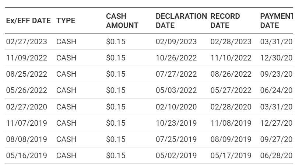Select record date 08/26/2022
This screenshot has height=167, width=306.
231,74
